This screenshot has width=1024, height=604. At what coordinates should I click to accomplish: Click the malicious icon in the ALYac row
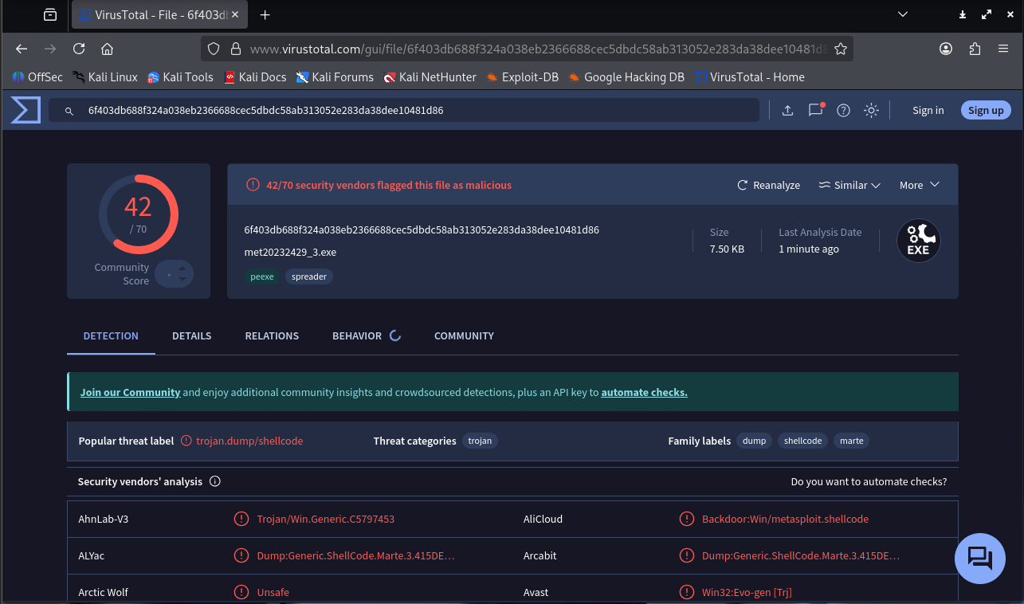pyautogui.click(x=241, y=555)
